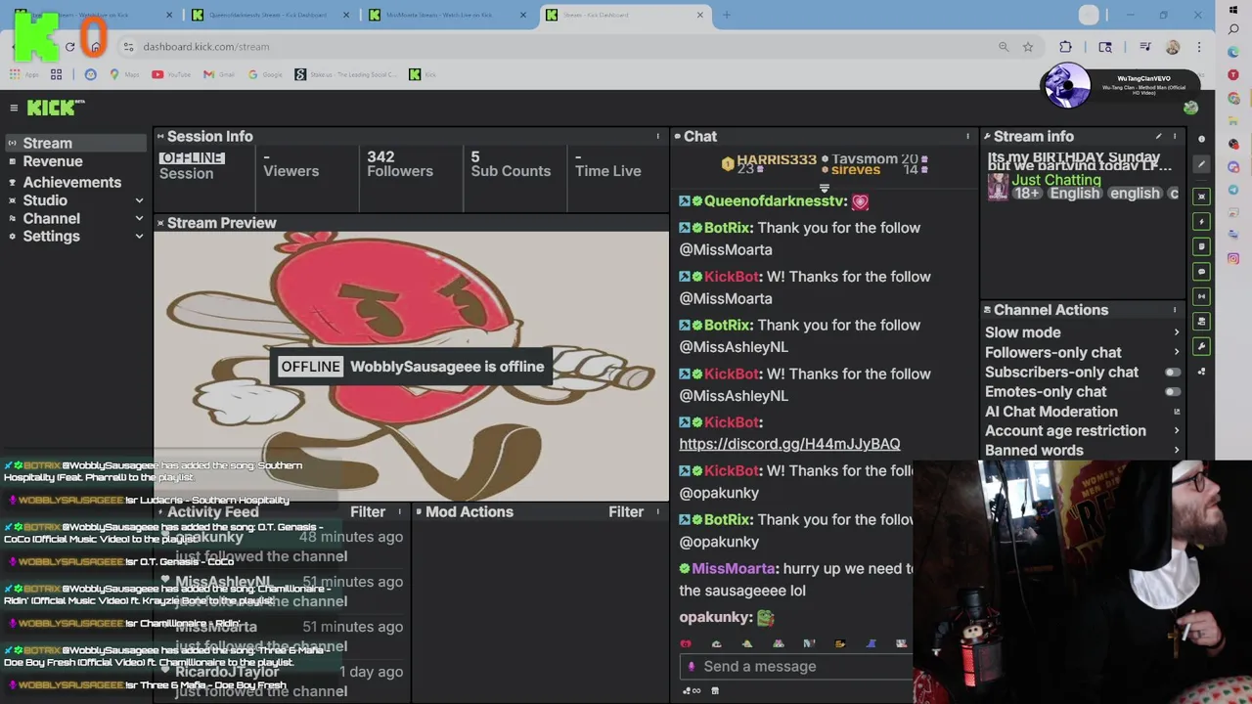
Task: Open a new browser tab
Action: point(726,15)
